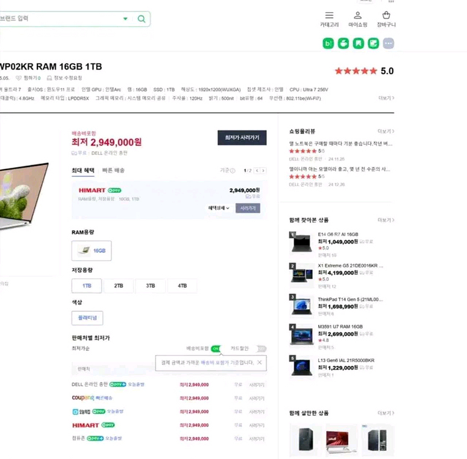Viewport: 467px width, 459px height.
Task: Open HIMART seller logo in price list
Action: coord(86,425)
